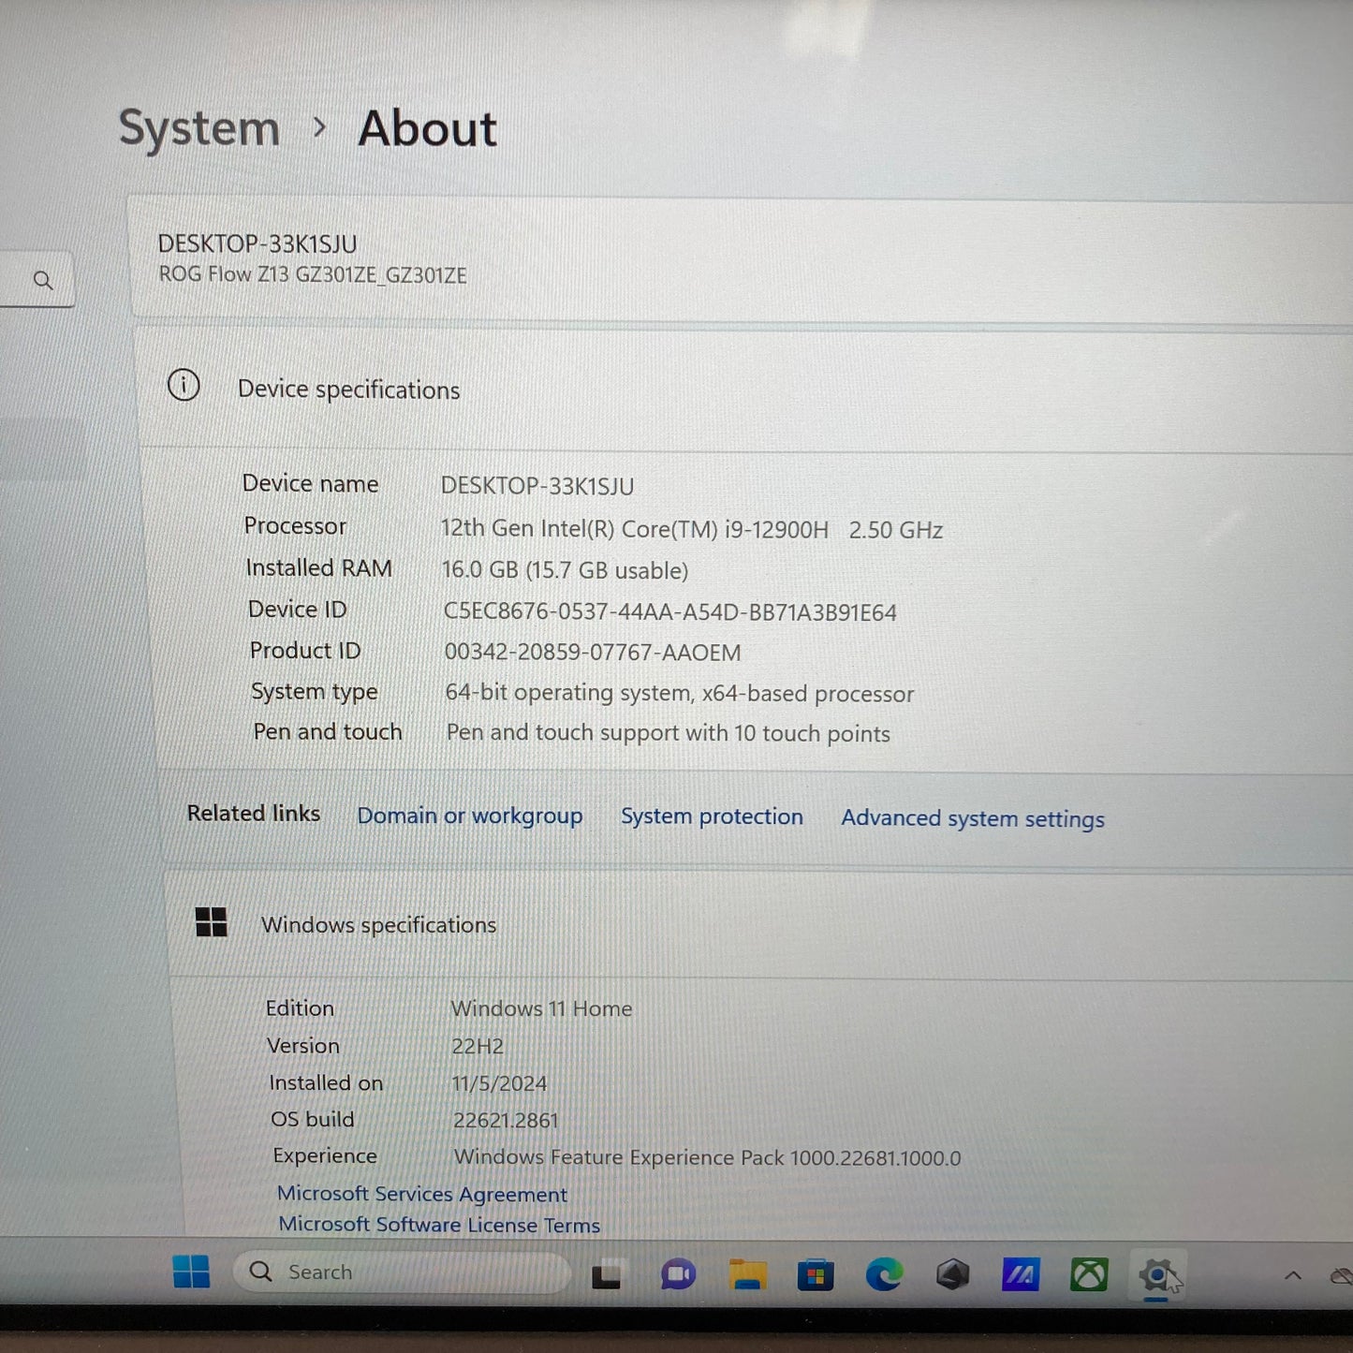Click the settings sidebar search magnifier
Viewport: 1353px width, 1353px height.
coord(43,280)
